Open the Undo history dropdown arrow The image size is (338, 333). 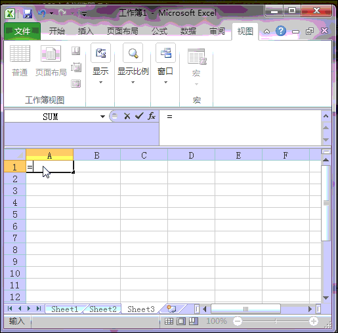point(52,14)
